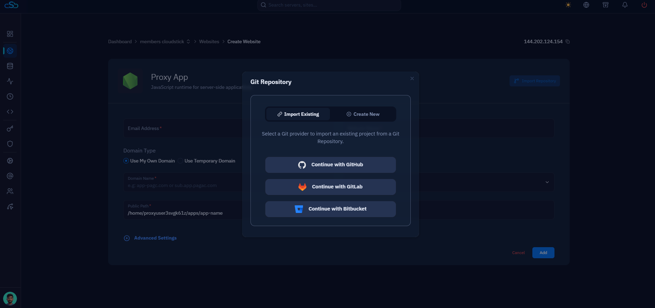Copy the server IP 144.202.124.154 with copy icon
Viewport: 655px width, 308px height.
pos(568,41)
